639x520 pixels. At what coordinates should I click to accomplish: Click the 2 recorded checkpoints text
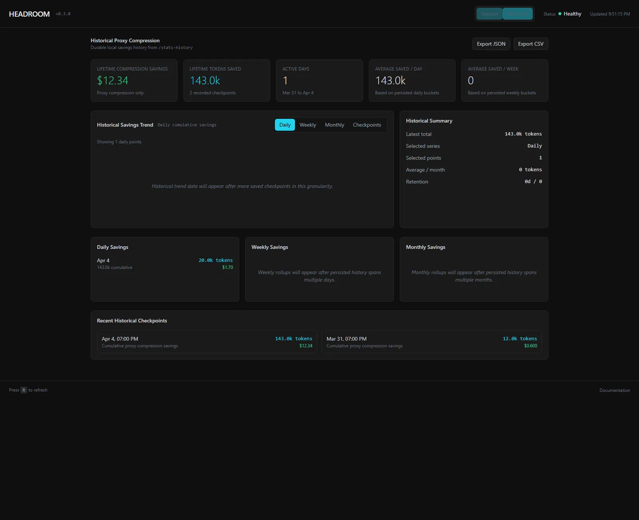pyautogui.click(x=212, y=93)
